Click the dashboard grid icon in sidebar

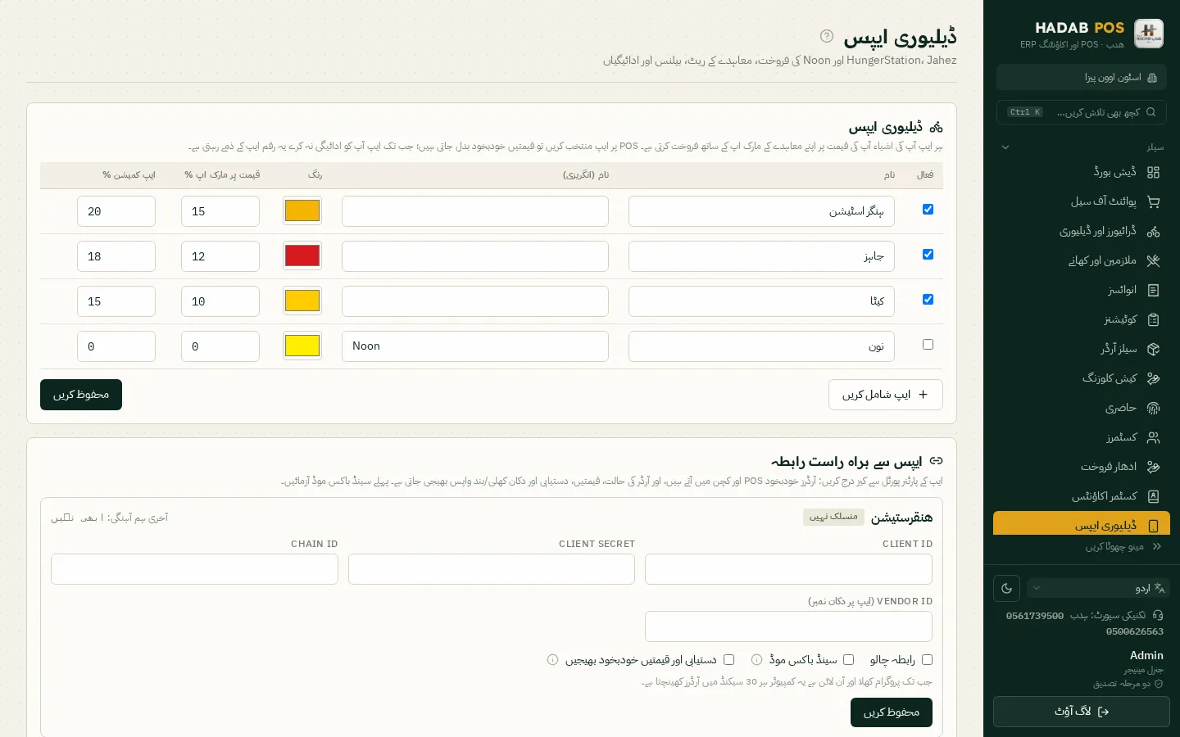[x=1153, y=172]
